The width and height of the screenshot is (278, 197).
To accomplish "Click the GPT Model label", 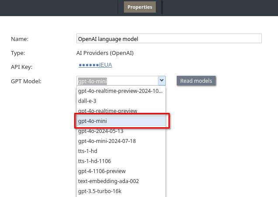I will point(26,81).
